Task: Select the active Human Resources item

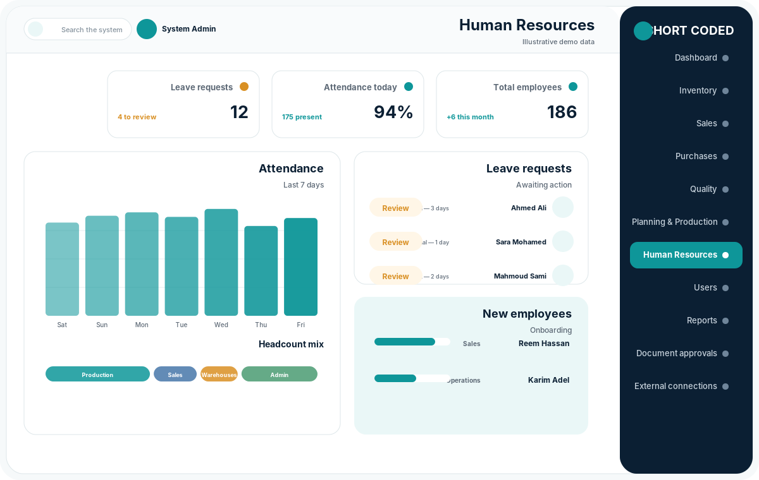Action: click(686, 255)
